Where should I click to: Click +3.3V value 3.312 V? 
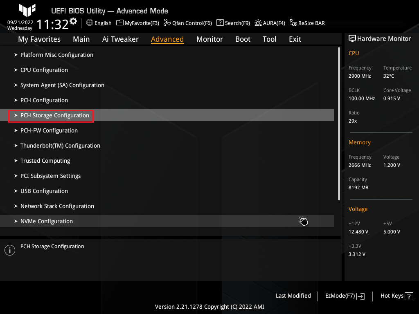pos(357,254)
